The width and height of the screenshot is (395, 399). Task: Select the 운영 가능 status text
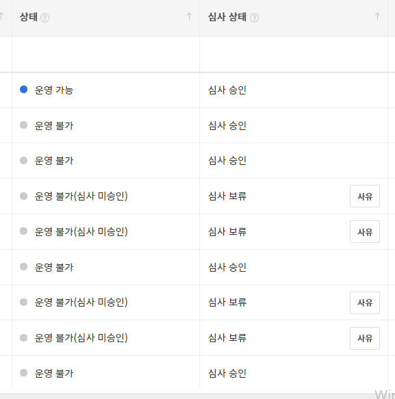click(54, 90)
